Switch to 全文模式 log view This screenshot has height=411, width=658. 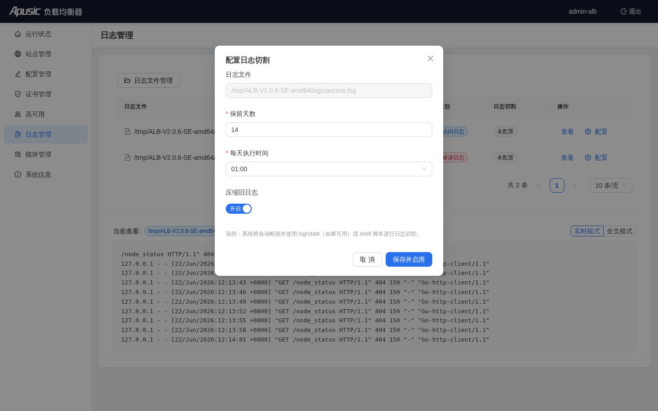coord(620,231)
